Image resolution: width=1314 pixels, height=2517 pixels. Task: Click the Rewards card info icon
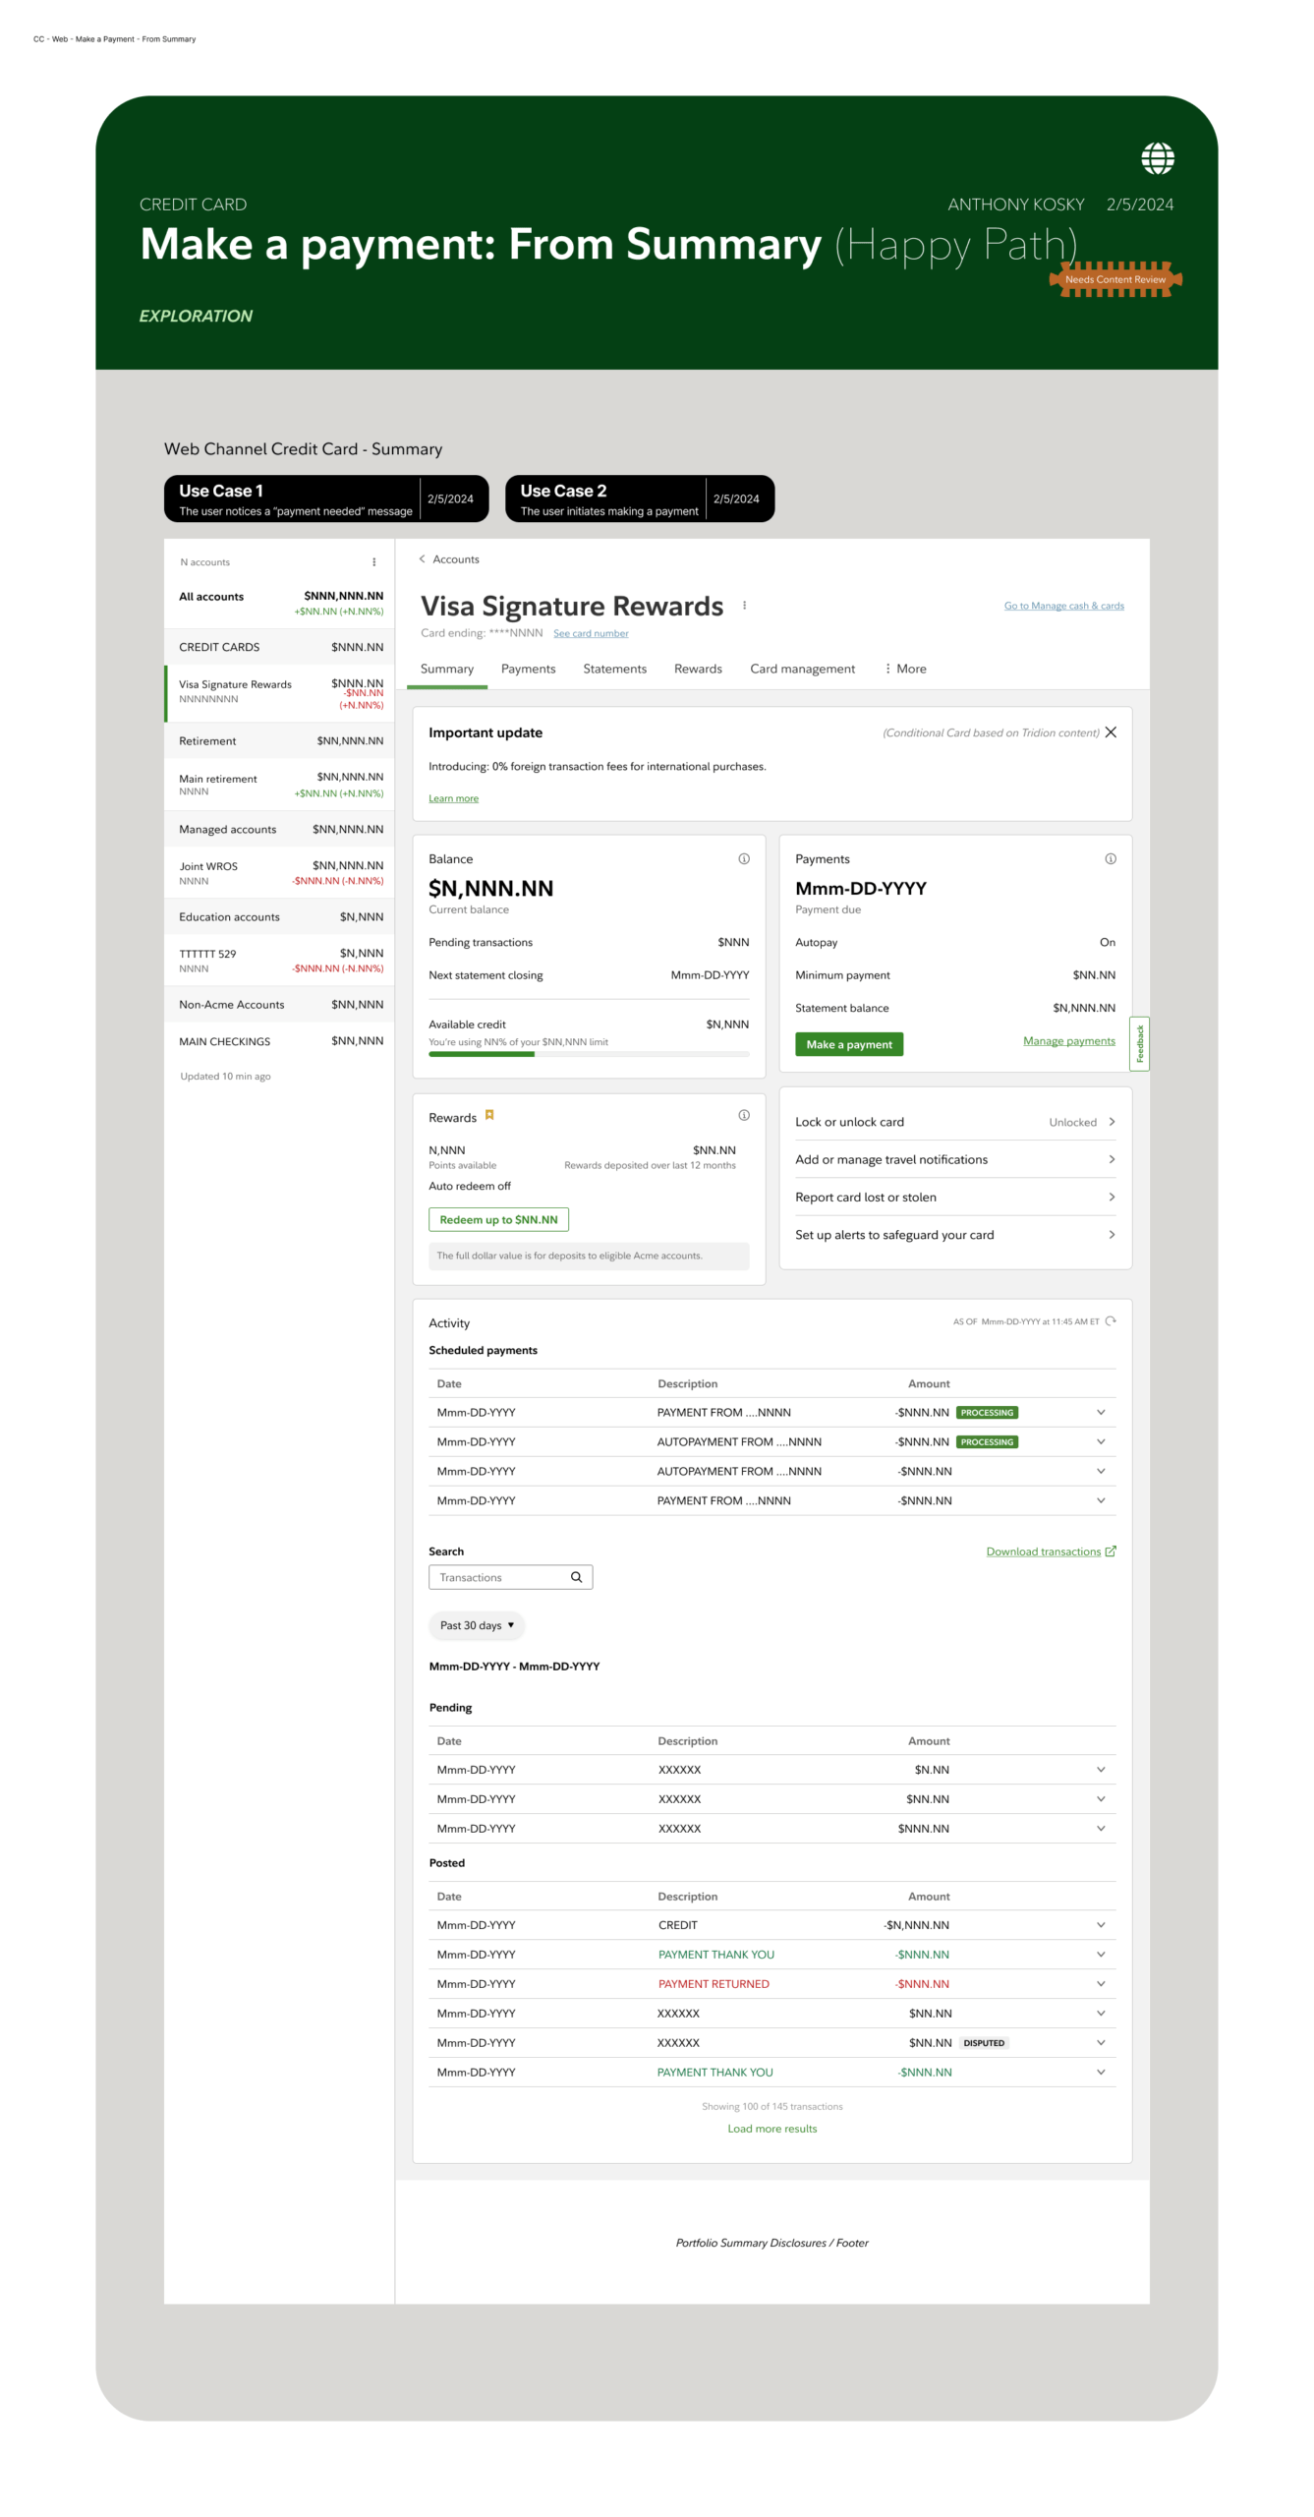(x=744, y=1115)
